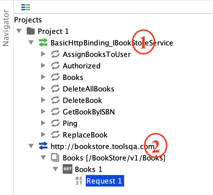
Task: Expand the AssignBooksToUser operation
Action: [x=43, y=55]
